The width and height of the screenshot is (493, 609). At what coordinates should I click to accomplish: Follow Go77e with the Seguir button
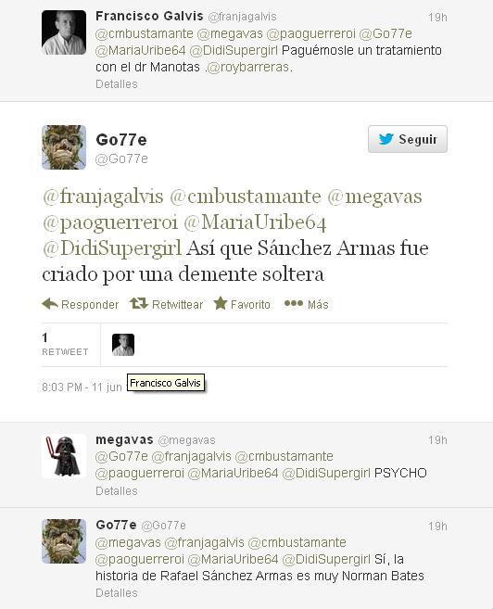click(x=407, y=139)
